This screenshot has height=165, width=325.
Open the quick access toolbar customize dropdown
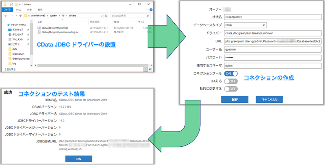[19, 4]
